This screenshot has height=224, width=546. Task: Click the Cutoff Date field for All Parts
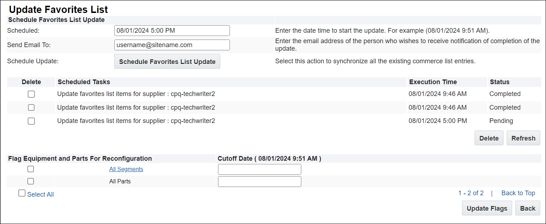coord(259,181)
